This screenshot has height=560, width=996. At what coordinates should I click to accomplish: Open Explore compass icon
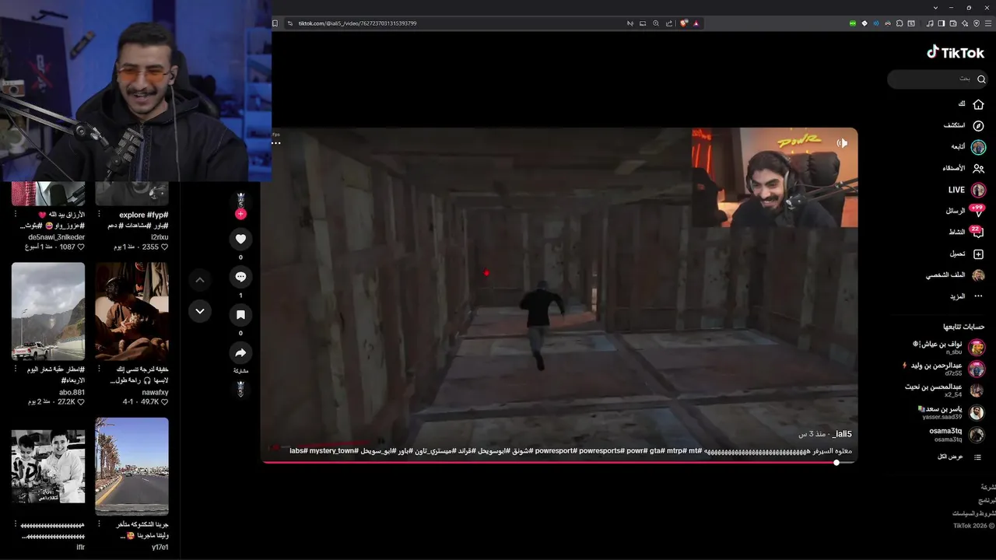pos(978,126)
